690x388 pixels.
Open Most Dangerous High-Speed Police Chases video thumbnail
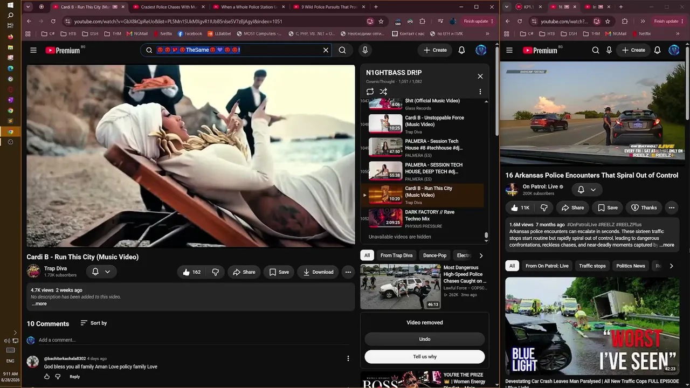click(x=401, y=287)
